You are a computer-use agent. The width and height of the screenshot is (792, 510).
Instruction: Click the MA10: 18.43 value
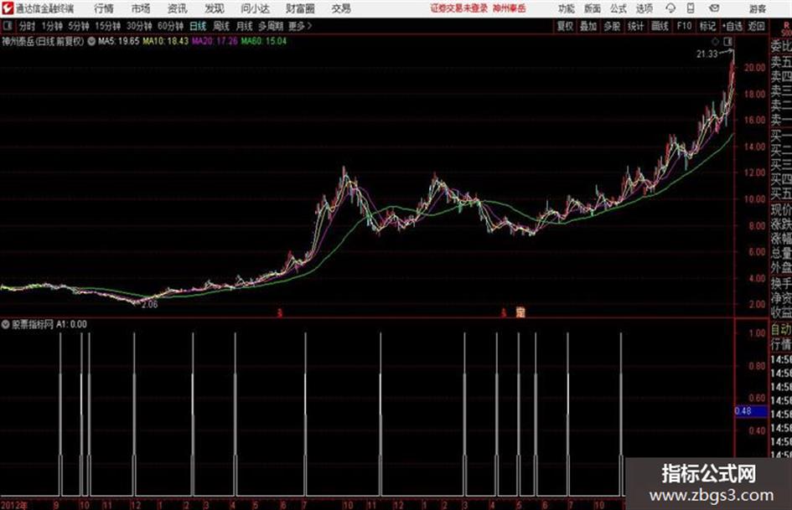166,41
